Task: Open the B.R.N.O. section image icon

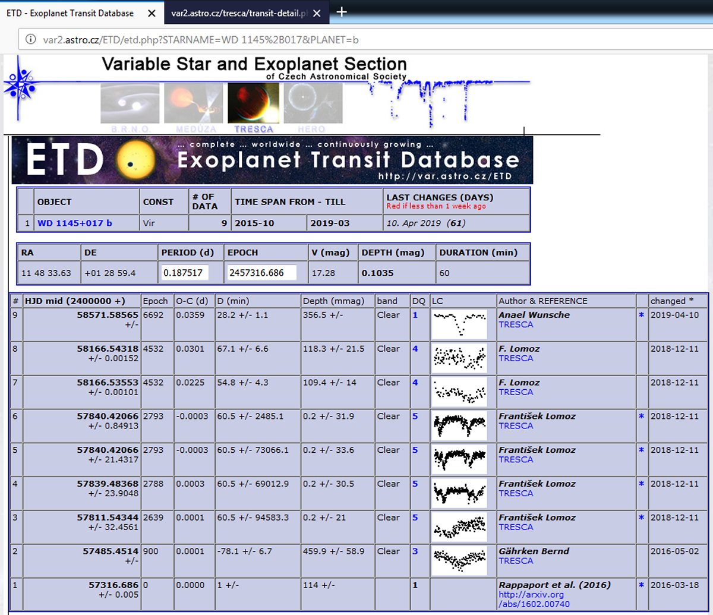Action: (130, 103)
